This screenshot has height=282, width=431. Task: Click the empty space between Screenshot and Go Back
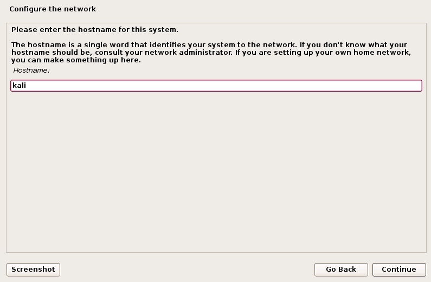point(187,270)
